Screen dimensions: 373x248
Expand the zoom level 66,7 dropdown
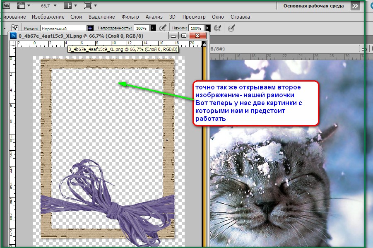pos(55,6)
